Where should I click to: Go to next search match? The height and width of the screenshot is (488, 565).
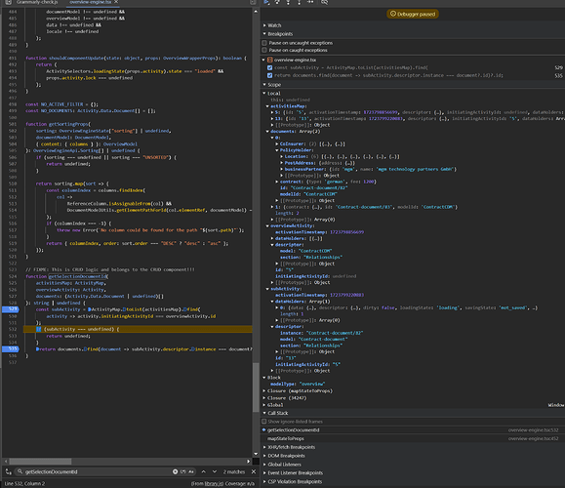tap(215, 471)
